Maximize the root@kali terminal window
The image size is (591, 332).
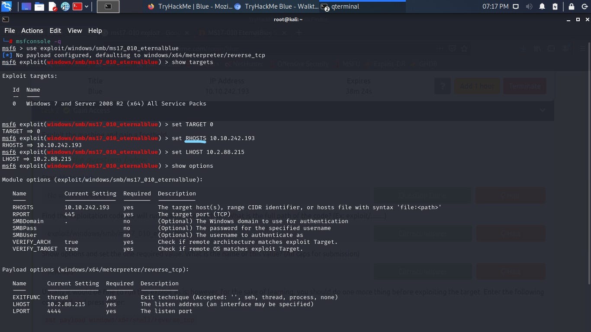(x=578, y=19)
